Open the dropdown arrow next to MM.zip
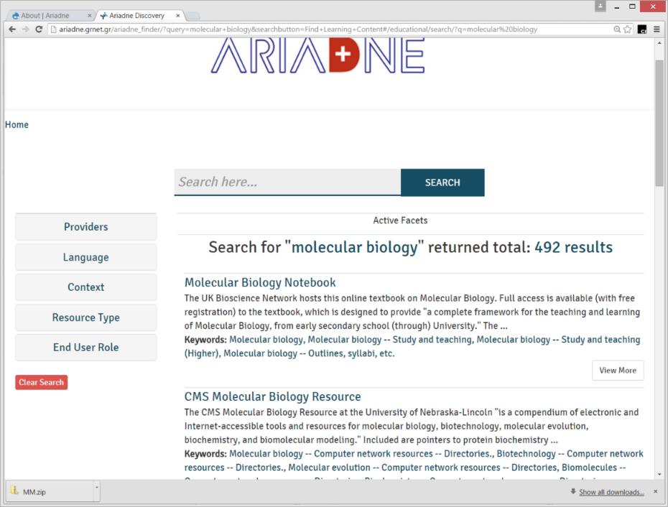The image size is (668, 507). tap(97, 487)
